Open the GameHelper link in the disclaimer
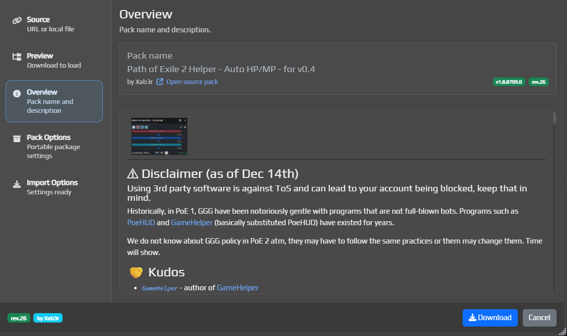This screenshot has height=336, width=567. pyautogui.click(x=193, y=222)
